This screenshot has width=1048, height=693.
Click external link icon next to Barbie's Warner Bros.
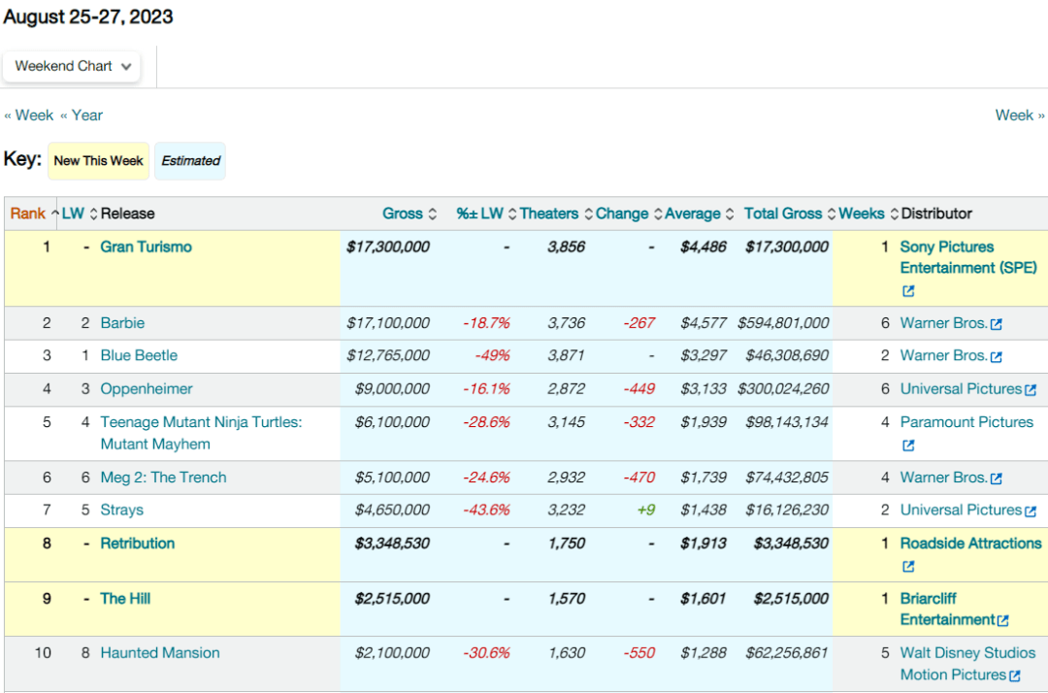click(x=996, y=324)
